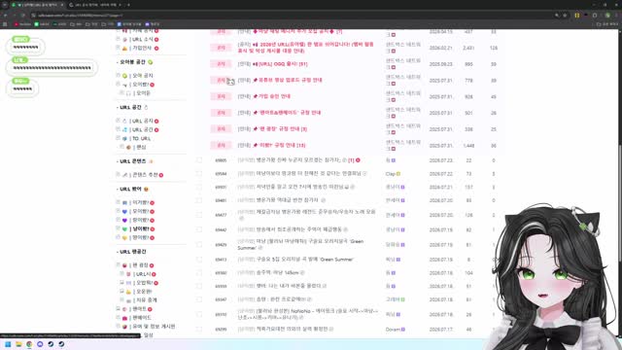
Task: Check the box for post number 69413
Action: click(199, 260)
